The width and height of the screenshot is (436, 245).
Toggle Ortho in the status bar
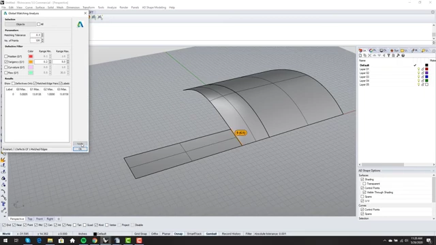(x=155, y=234)
